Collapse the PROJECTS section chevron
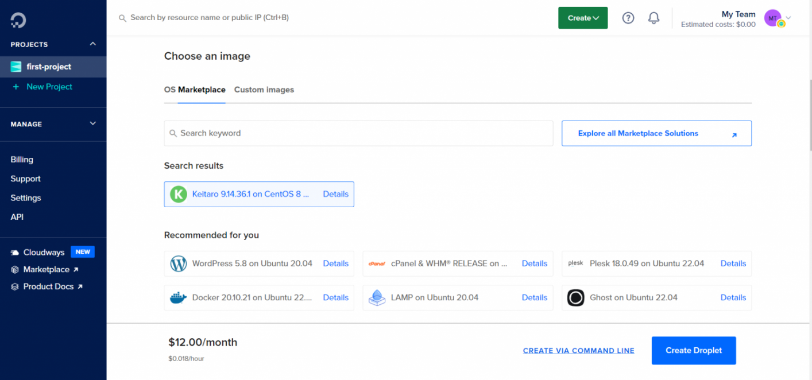812x380 pixels. (93, 44)
